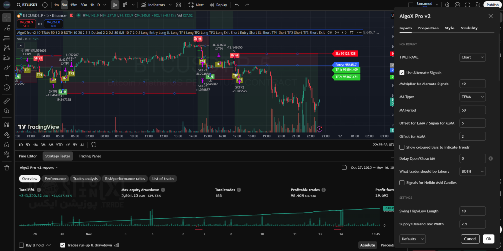Select the candlestick chart type icon
The height and width of the screenshot is (251, 503).
point(115,5)
